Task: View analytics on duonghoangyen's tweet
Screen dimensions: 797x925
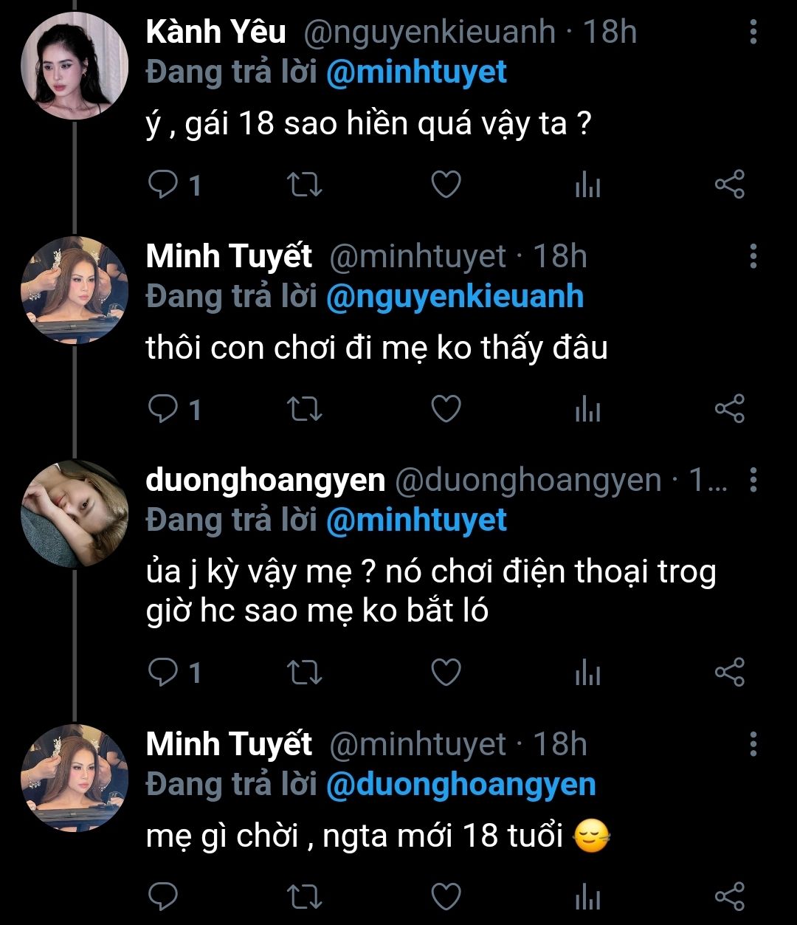Action: pyautogui.click(x=587, y=673)
